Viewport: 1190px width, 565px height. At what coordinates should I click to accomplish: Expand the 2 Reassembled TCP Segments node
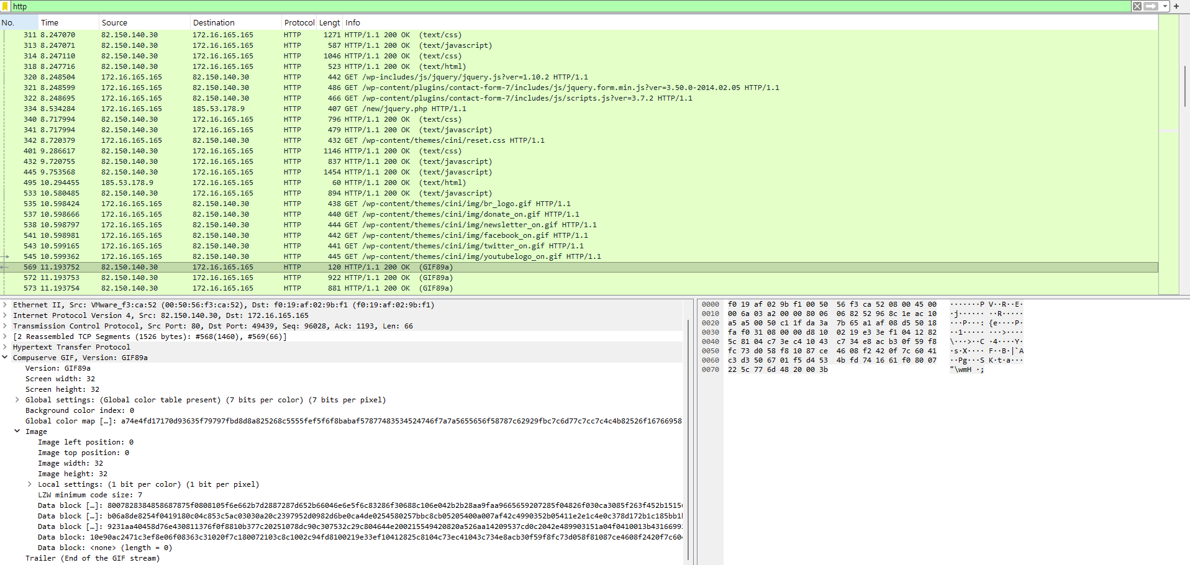coord(5,337)
